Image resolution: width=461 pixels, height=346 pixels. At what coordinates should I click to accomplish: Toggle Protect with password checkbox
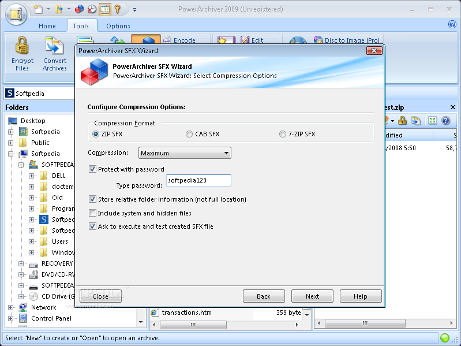pyautogui.click(x=92, y=169)
